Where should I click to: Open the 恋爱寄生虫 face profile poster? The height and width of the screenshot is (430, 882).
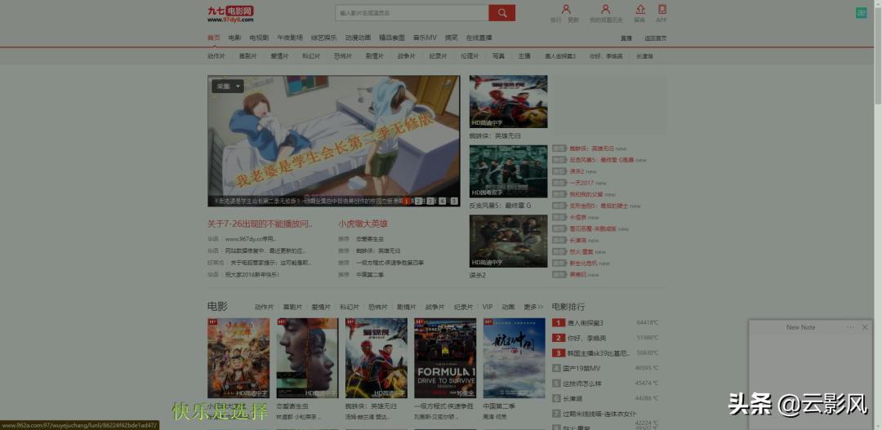pos(307,358)
